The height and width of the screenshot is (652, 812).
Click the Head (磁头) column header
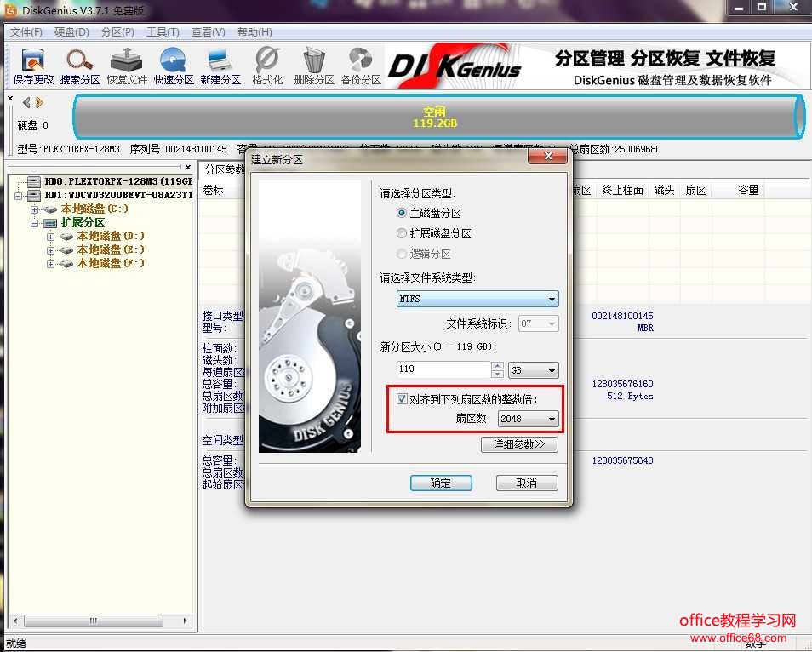click(664, 190)
